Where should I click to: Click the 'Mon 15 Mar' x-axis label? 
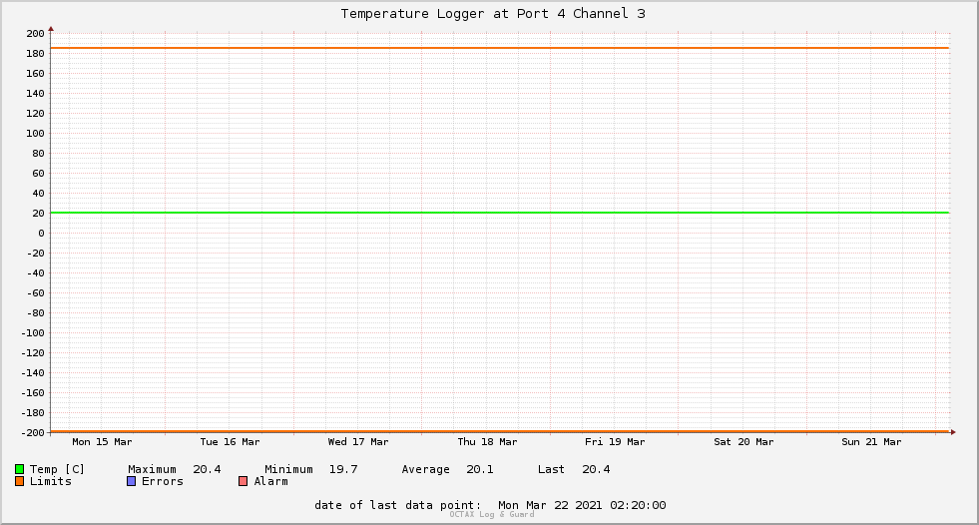(x=102, y=442)
